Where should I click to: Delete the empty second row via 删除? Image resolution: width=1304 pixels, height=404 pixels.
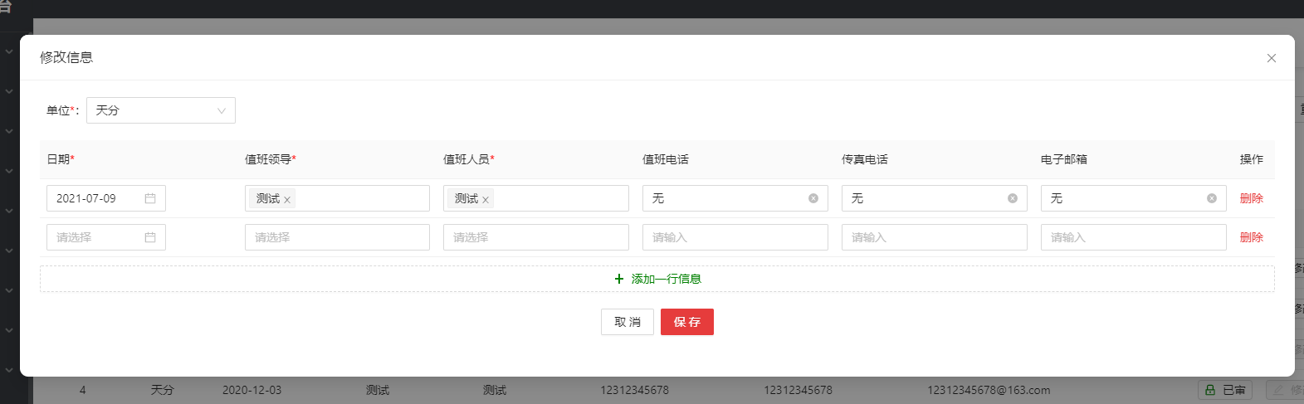coord(1252,237)
